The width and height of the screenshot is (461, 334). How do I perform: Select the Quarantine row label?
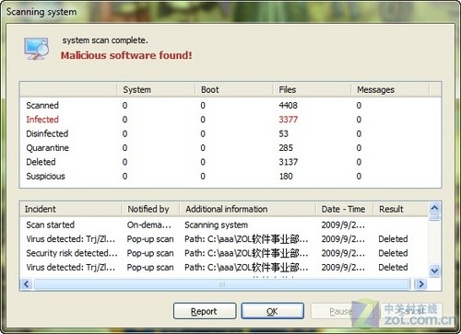48,148
